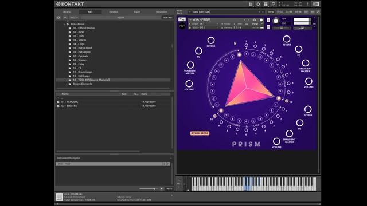This screenshot has width=367, height=206.
Task: Open Kontakt options gear icon
Action: coord(258,4)
